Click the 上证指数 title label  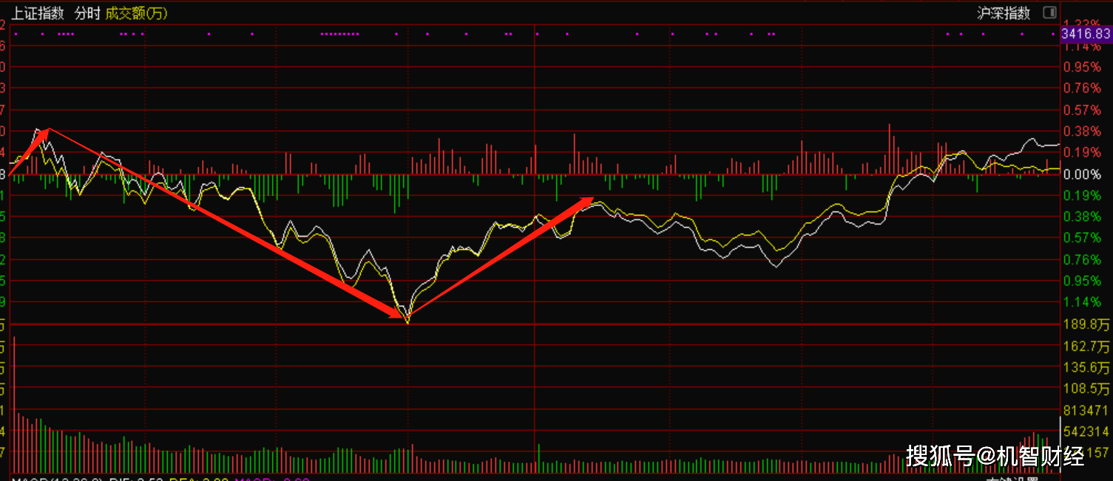click(38, 13)
